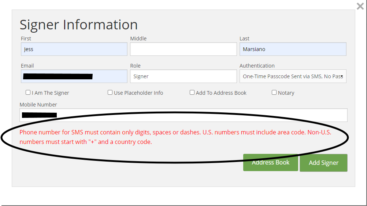Click the Email label text
Image resolution: width=367 pixels, height=206 pixels.
[27, 66]
